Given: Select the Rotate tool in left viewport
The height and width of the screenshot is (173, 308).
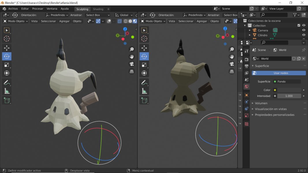Looking at the screenshot, I should 7,56.
